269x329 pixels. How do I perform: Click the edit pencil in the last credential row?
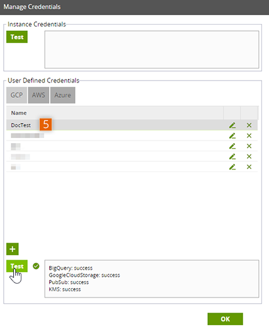[232, 167]
